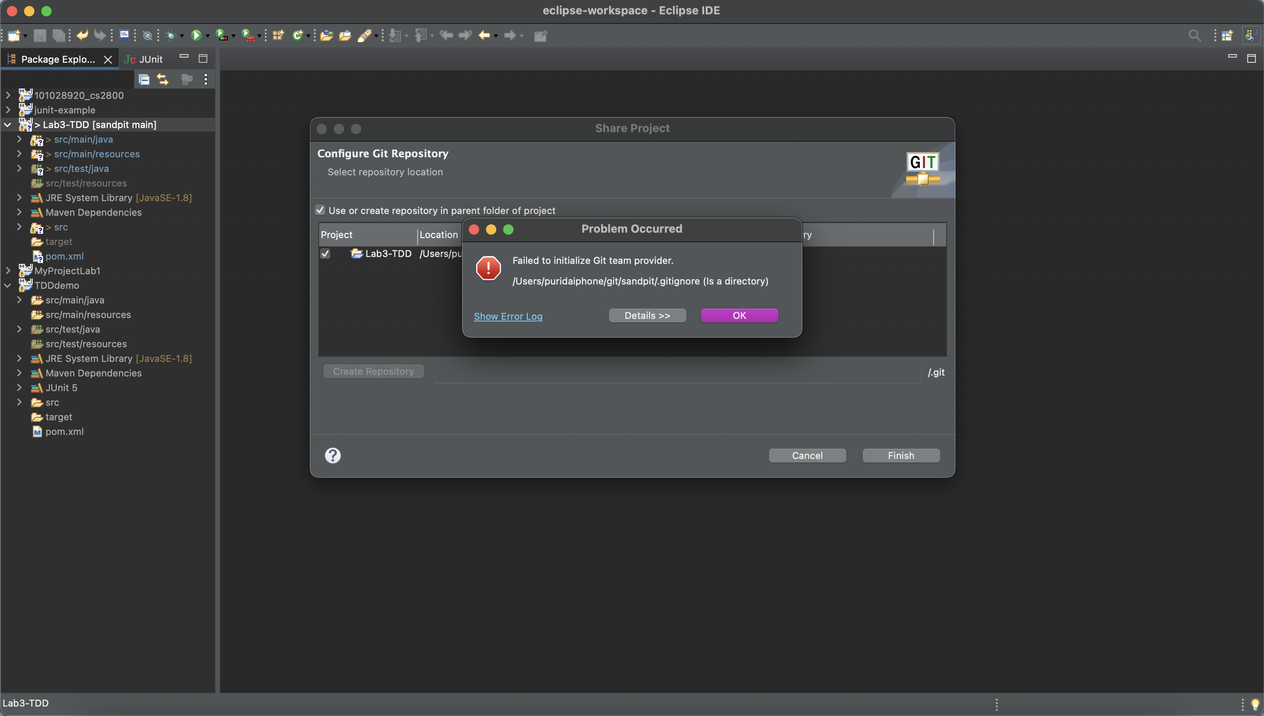Toggle Link with Editor icon
Screen dimensions: 1264x716
pyautogui.click(x=163, y=79)
